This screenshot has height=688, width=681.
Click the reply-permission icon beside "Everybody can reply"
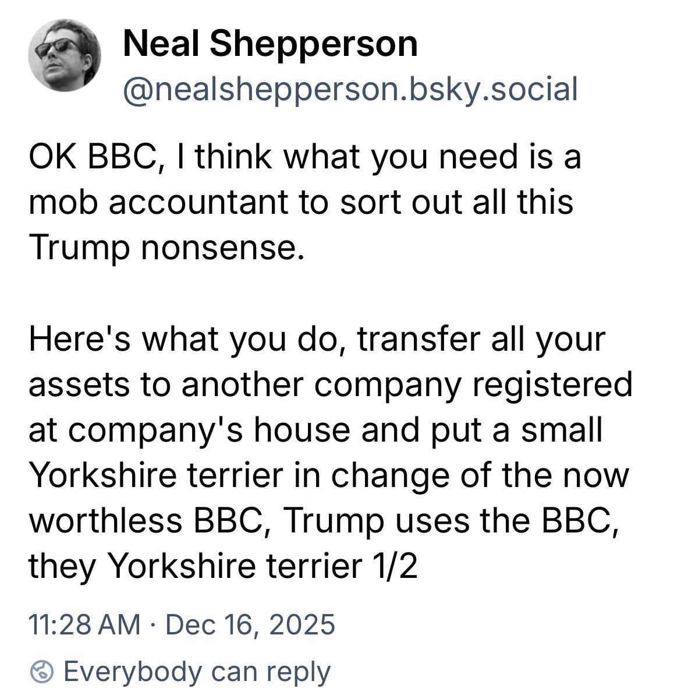coord(41,672)
